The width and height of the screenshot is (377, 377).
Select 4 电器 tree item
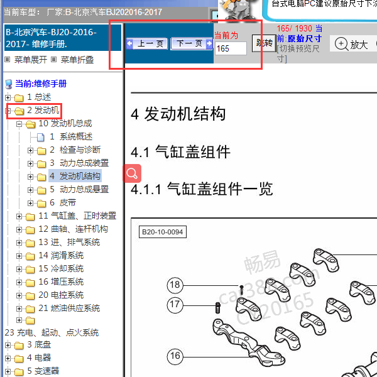(39, 358)
